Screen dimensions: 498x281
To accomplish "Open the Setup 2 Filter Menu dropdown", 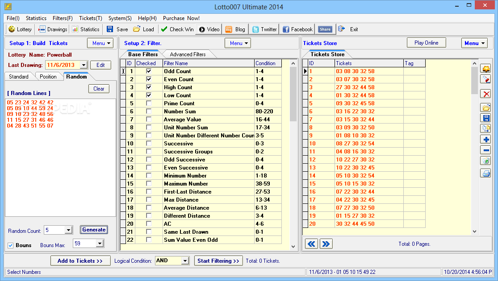I will (x=238, y=43).
